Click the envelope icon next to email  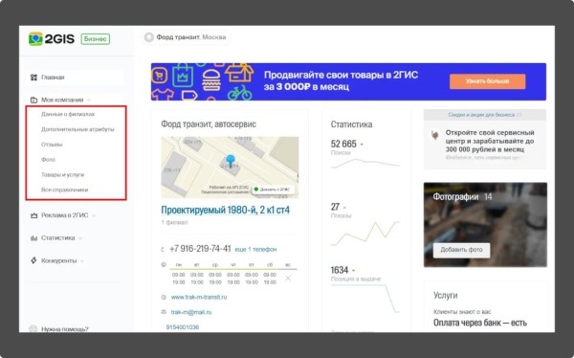(164, 312)
